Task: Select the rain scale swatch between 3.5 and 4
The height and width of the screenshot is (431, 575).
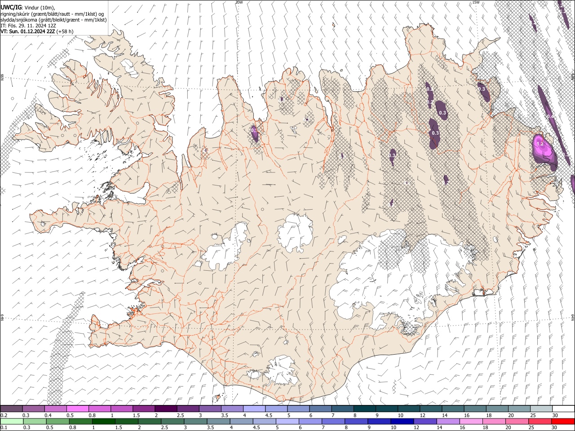Action: click(218, 421)
